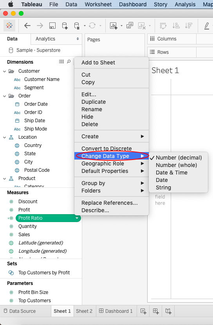Switch to the Data Source tab
Screen dimensions: 213x325
click(x=20, y=311)
